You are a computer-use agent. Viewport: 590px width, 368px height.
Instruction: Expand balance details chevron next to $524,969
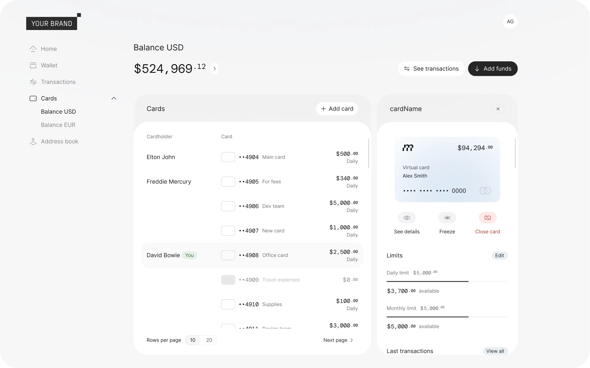pyautogui.click(x=214, y=69)
